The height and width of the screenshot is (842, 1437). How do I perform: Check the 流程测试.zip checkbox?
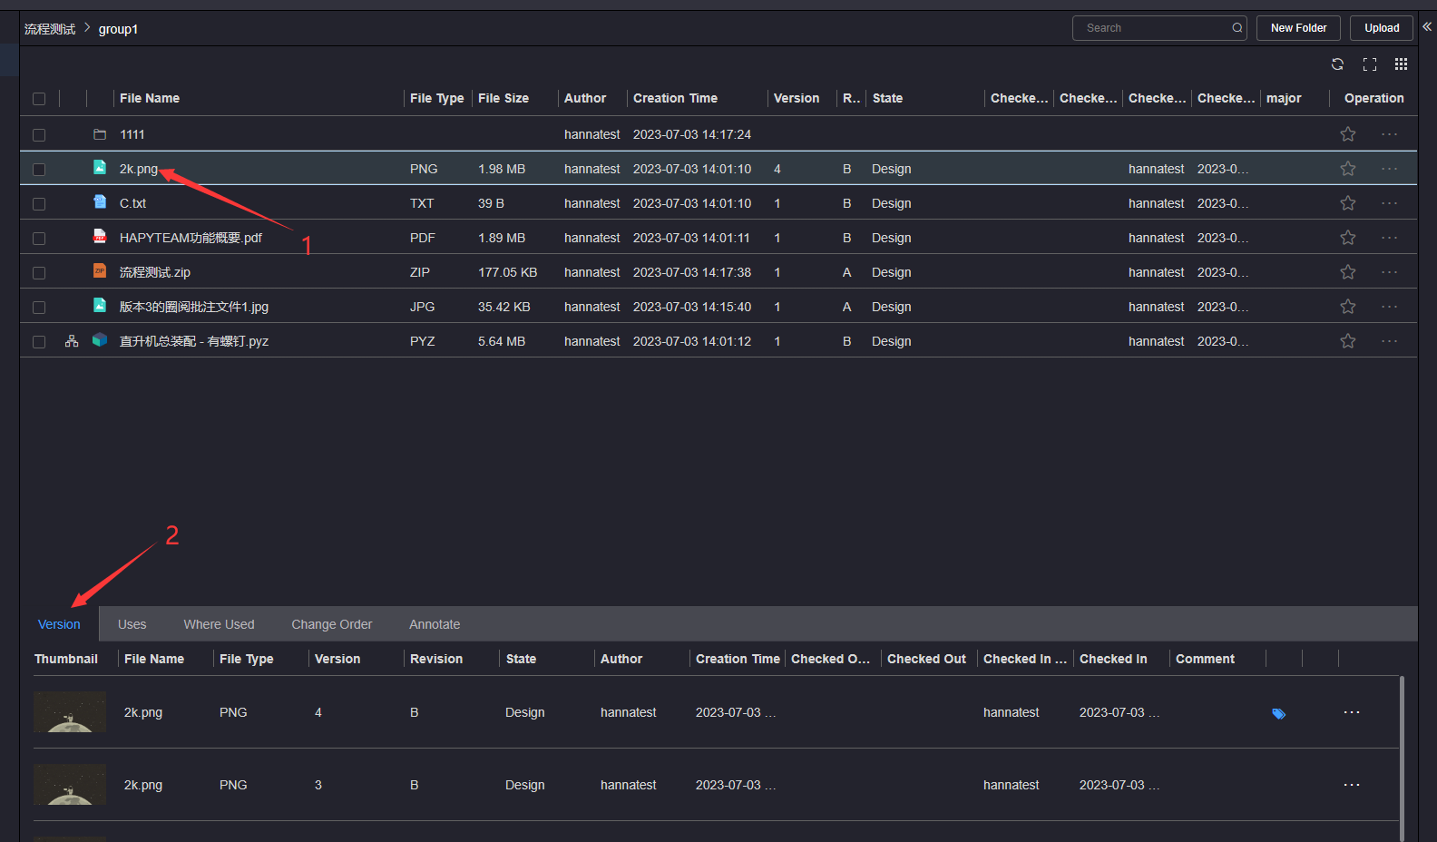point(39,273)
